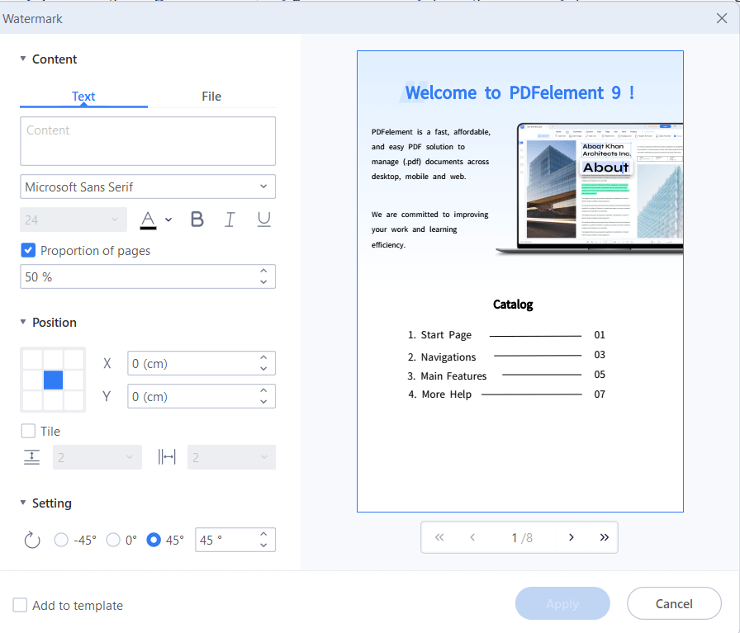The height and width of the screenshot is (633, 740).
Task: Select the Text tab
Action: (83, 97)
